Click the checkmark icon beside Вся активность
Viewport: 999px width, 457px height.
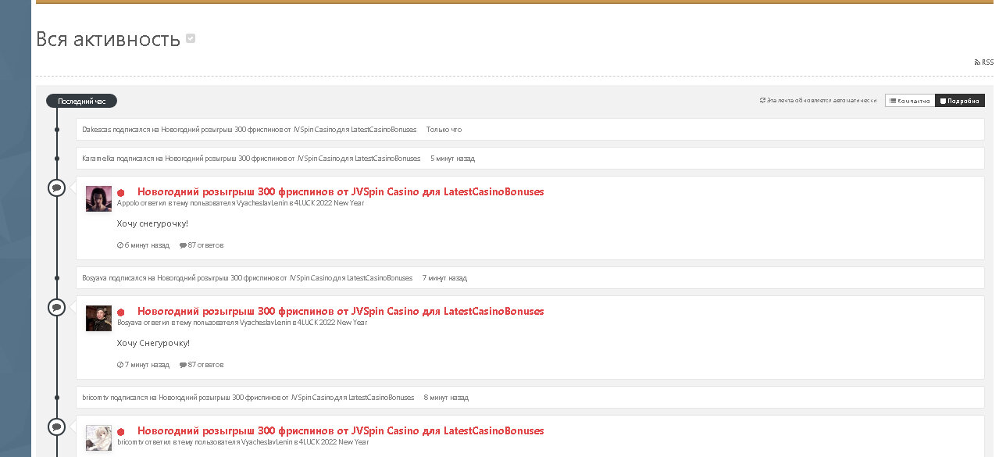191,39
